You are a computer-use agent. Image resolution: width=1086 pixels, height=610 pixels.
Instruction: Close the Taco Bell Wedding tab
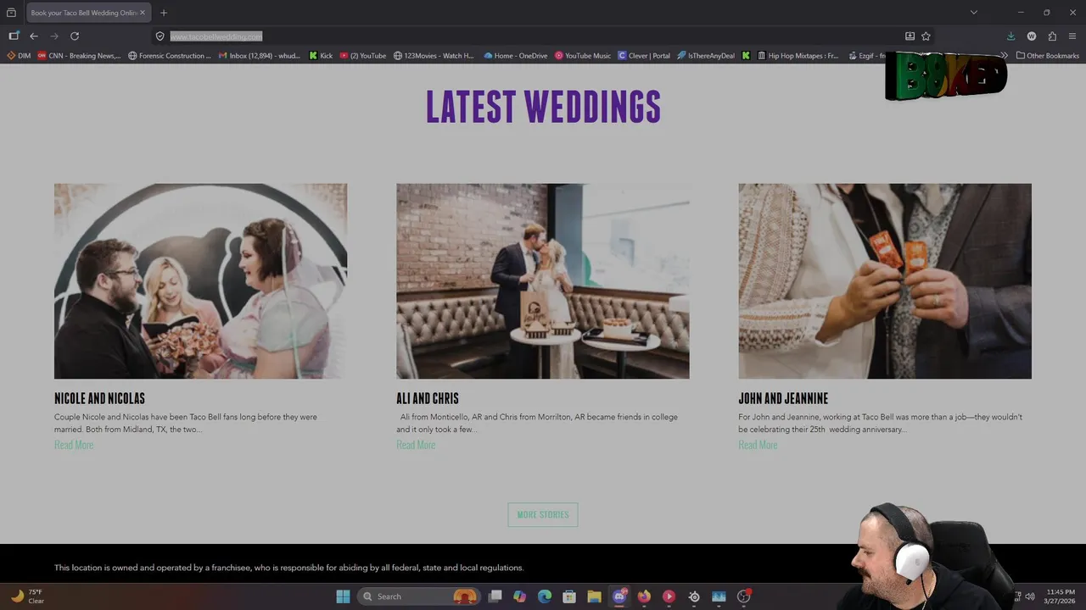point(142,13)
